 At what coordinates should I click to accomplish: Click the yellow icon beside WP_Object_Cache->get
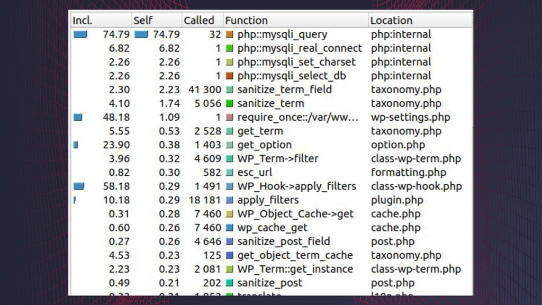pyautogui.click(x=229, y=214)
